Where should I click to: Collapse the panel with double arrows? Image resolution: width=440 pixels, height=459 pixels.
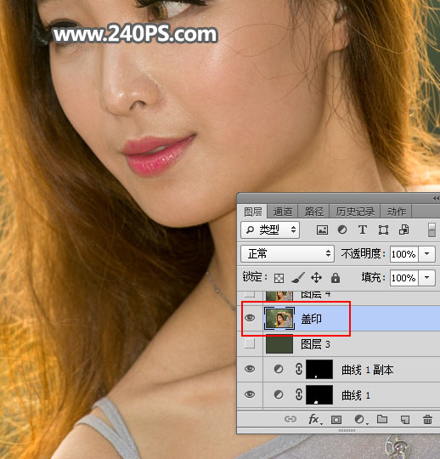point(436,198)
